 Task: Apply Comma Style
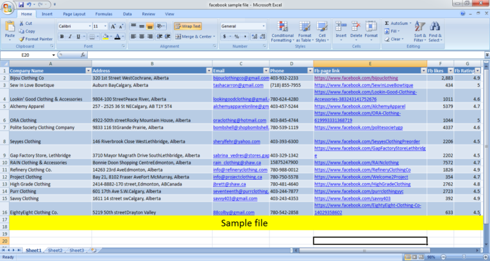click(245, 36)
